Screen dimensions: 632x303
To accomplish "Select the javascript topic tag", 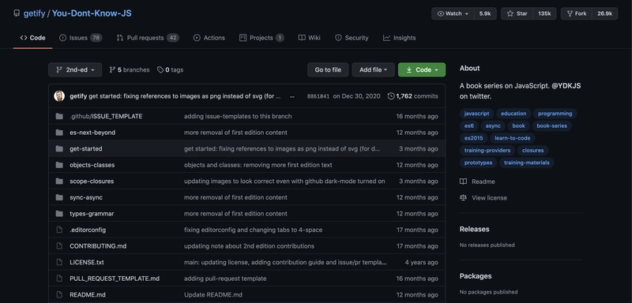I will 476,114.
